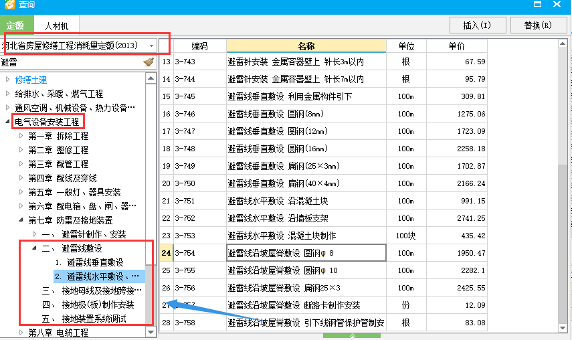Maximize the 查询 window

point(537,5)
